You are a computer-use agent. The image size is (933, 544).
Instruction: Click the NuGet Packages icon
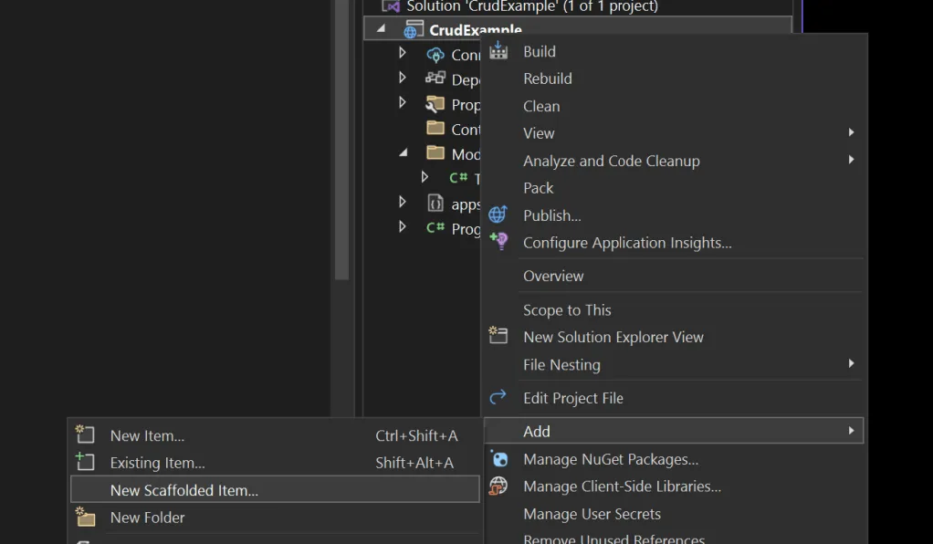point(500,459)
